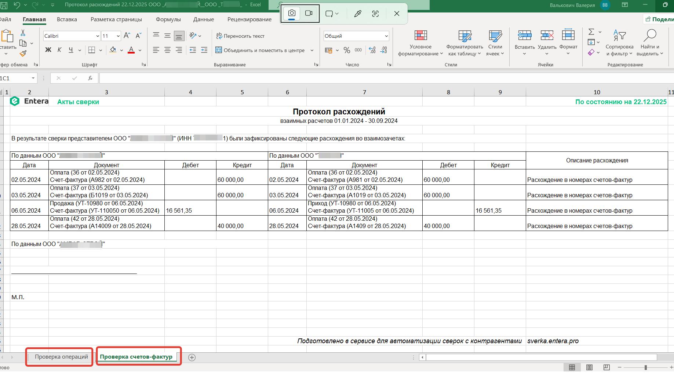Click the Increase Font Size icon

(127, 36)
